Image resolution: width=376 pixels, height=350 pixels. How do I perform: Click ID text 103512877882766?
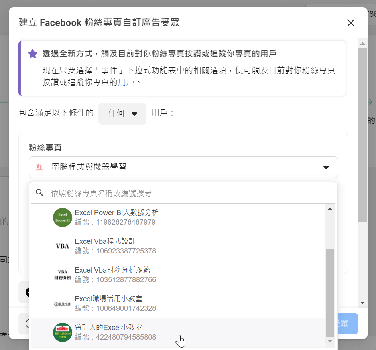click(126, 280)
